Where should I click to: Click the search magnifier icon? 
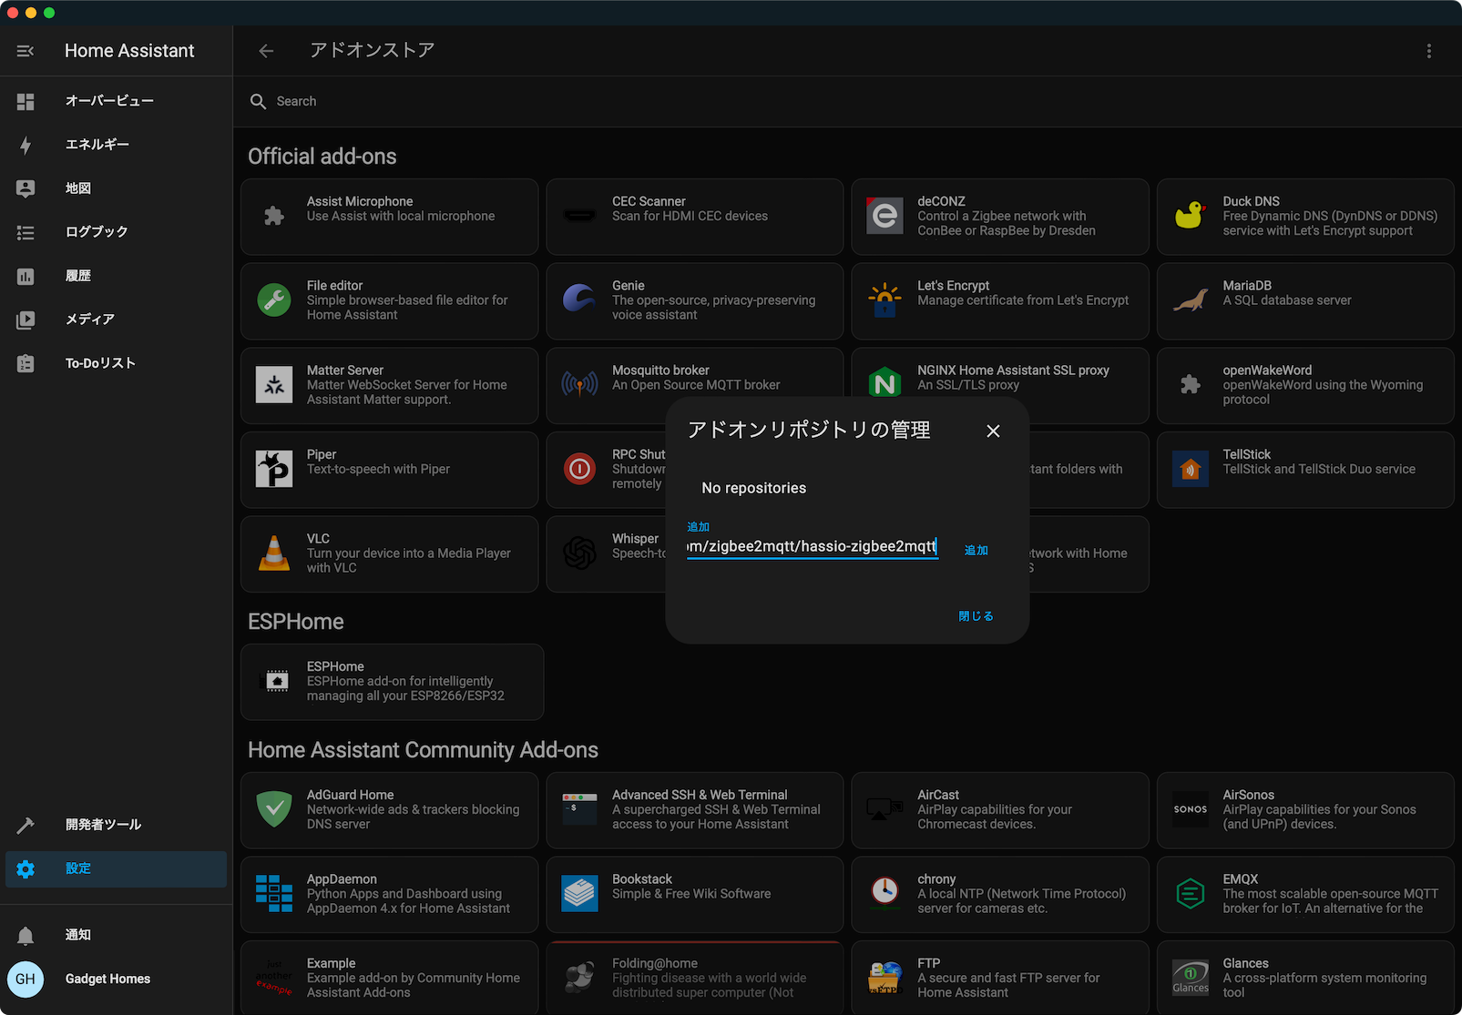click(x=258, y=101)
